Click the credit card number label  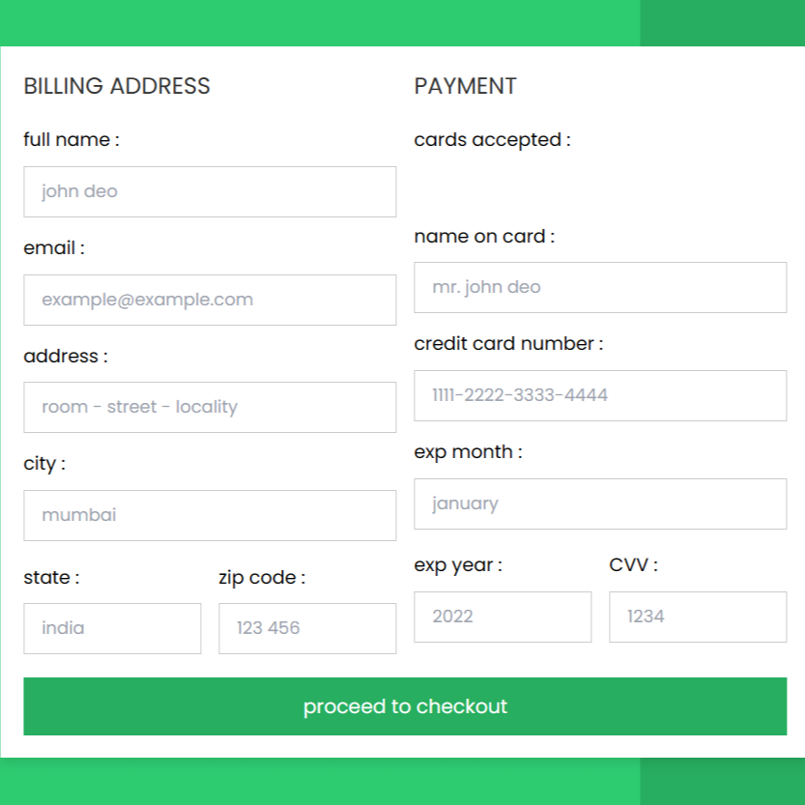[x=508, y=343]
